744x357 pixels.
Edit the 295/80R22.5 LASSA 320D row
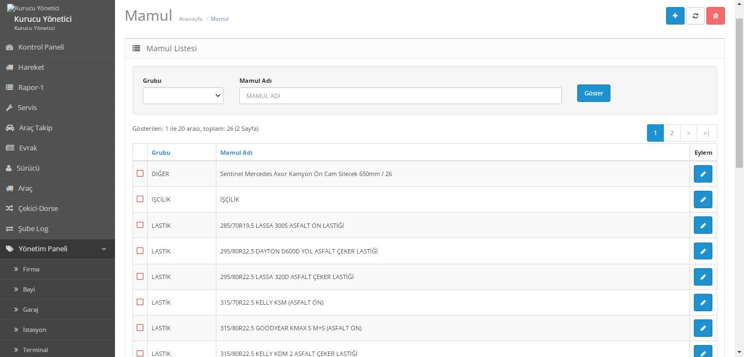pyautogui.click(x=703, y=276)
